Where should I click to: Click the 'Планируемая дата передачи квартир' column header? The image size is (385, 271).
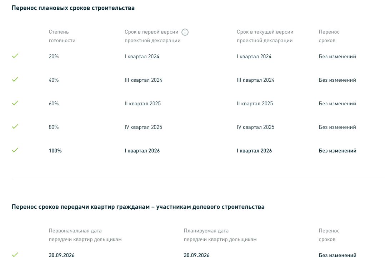coord(220,235)
